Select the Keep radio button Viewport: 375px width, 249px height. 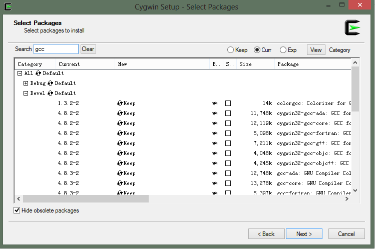(x=231, y=50)
